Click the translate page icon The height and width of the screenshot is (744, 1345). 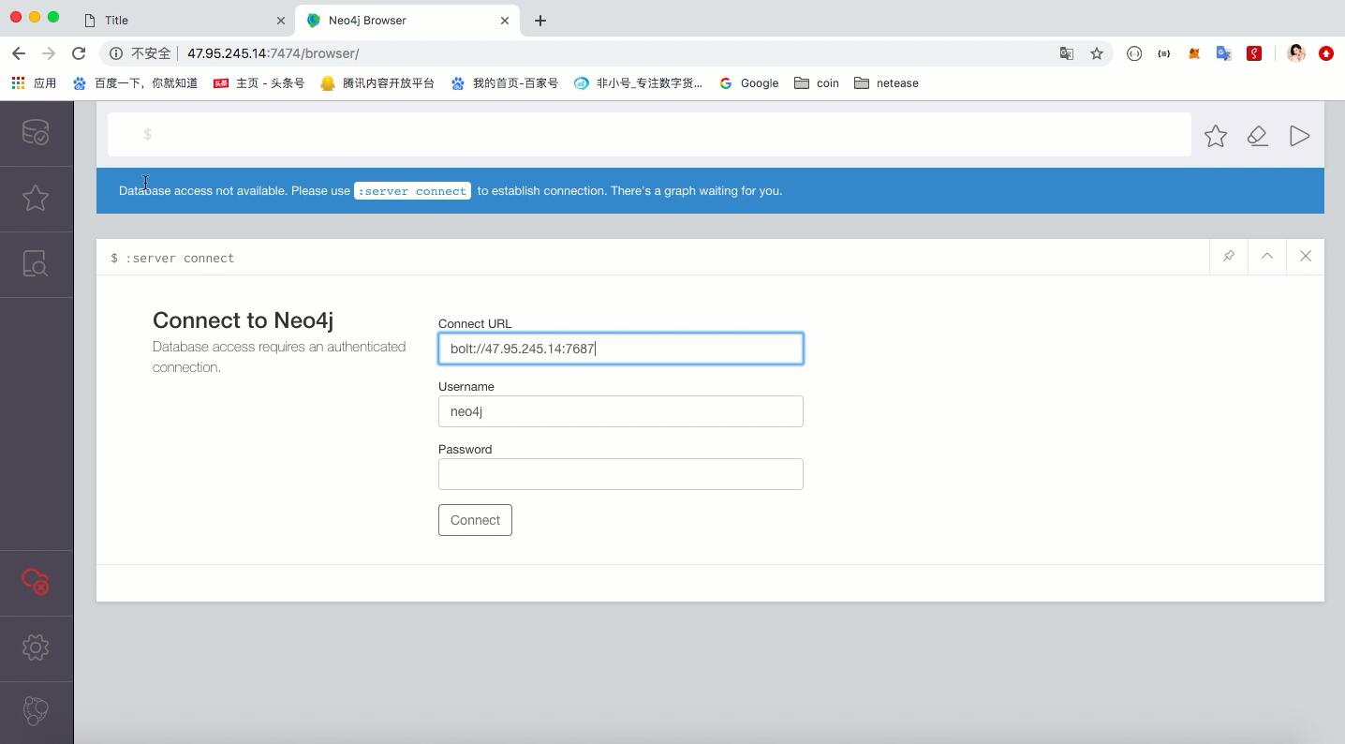pos(1067,53)
